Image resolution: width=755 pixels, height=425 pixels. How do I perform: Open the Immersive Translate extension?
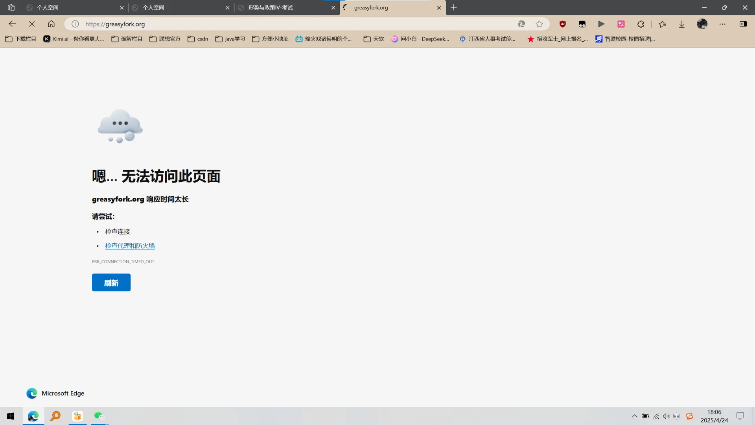(621, 24)
